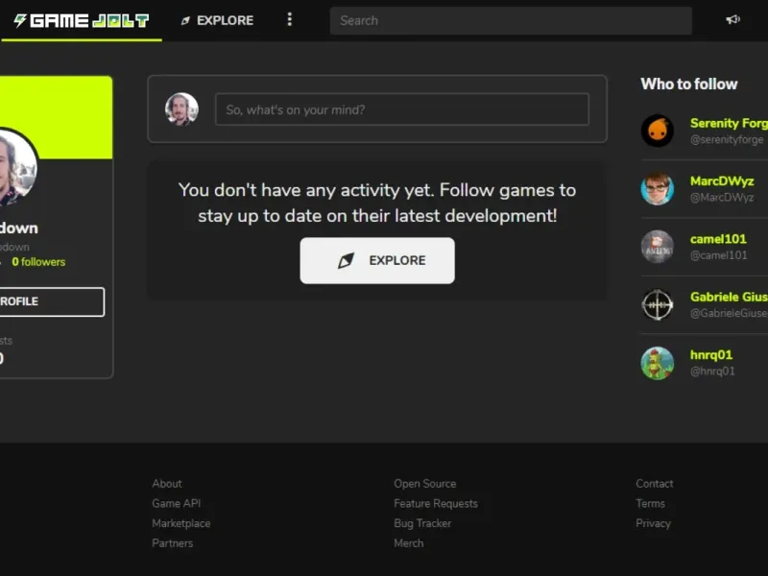
Task: Open the Game API footer link
Action: pos(177,503)
